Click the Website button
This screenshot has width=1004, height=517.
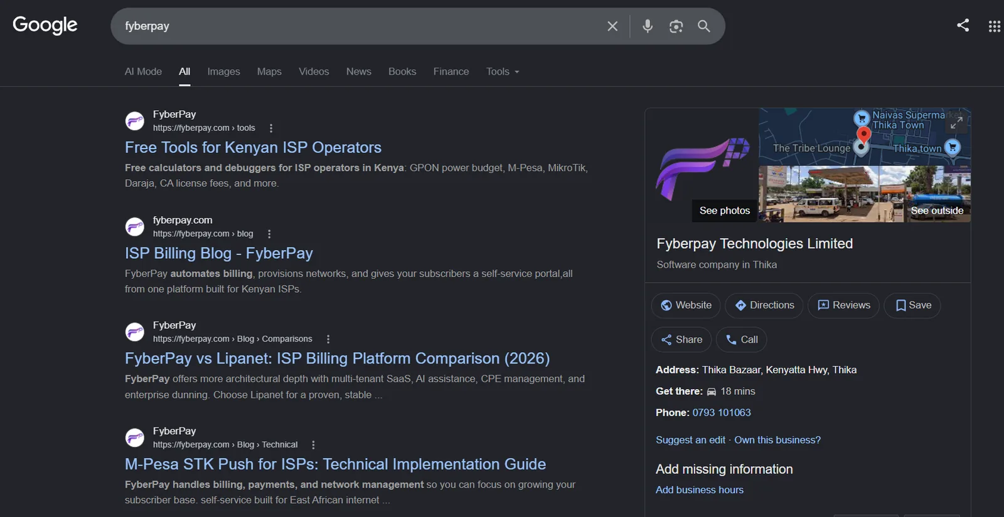point(686,305)
